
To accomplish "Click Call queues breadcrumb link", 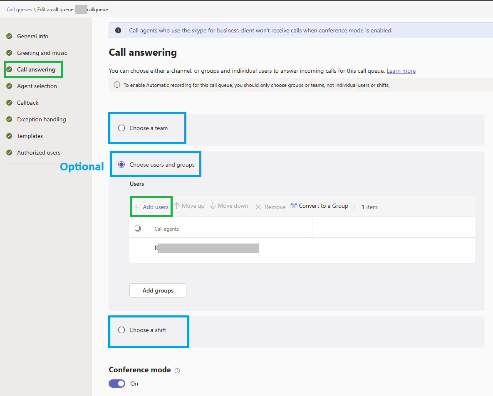I will point(19,10).
